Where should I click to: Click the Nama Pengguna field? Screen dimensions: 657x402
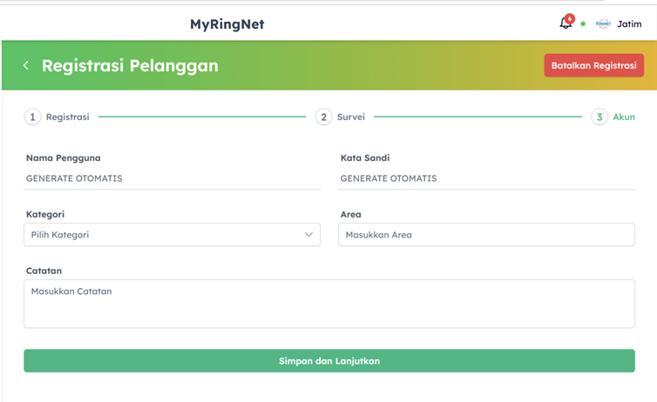point(173,178)
